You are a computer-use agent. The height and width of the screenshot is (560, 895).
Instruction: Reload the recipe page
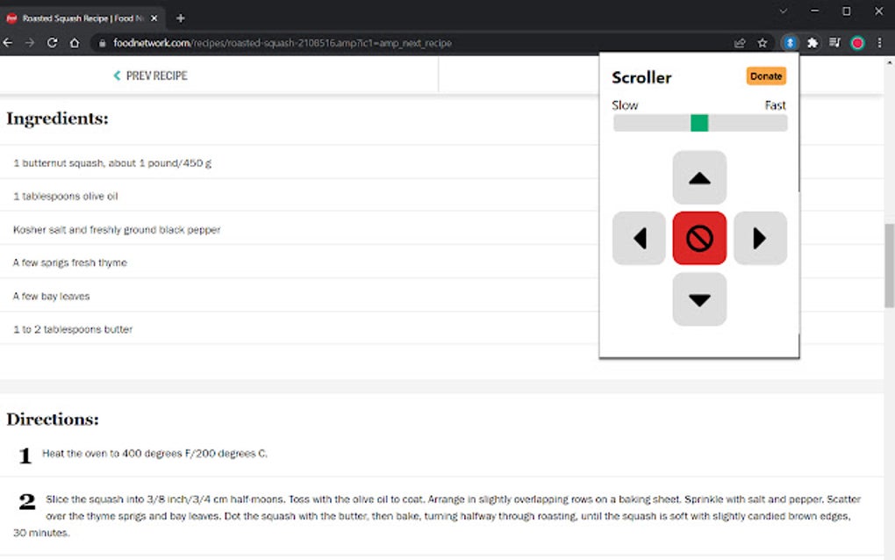coord(53,41)
